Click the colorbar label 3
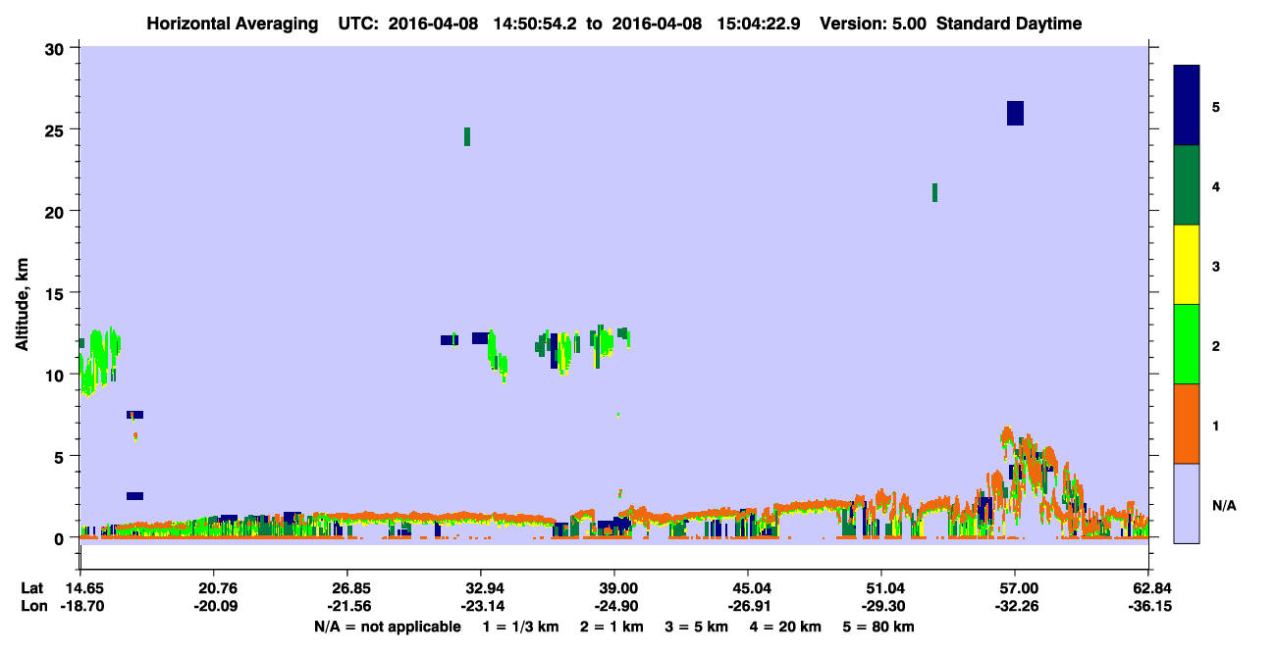This screenshot has width=1276, height=654. (x=1216, y=266)
